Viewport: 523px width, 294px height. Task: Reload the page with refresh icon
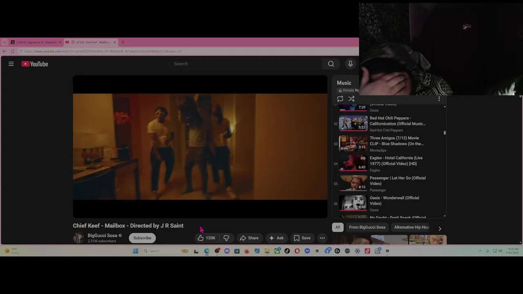13,51
